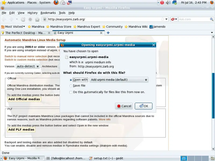Open the list all tabs dropdown arrow
The width and height of the screenshot is (215, 161).
pos(212,32)
